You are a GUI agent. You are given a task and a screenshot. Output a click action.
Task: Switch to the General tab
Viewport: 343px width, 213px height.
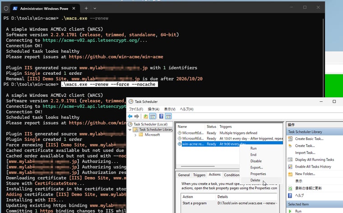[184, 175]
